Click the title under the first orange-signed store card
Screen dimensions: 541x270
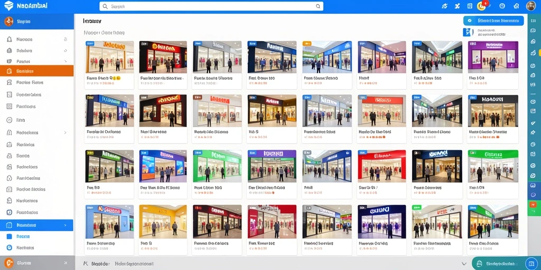pos(104,78)
